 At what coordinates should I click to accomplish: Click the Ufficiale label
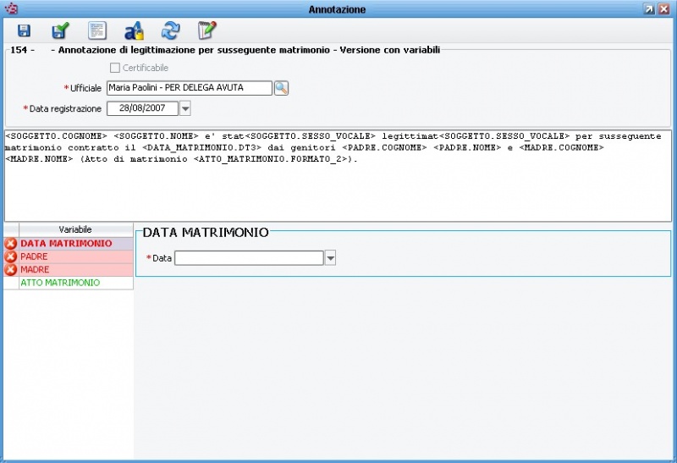coord(85,88)
